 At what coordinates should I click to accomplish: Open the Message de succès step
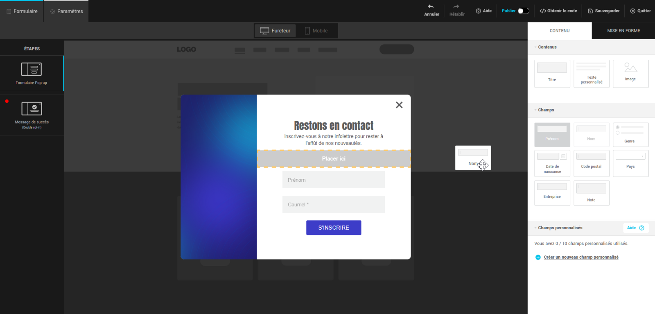32,115
